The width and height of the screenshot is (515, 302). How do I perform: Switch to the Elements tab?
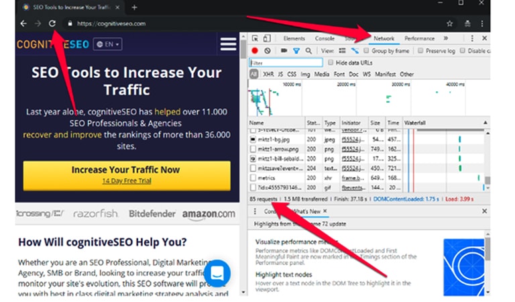pyautogui.click(x=294, y=38)
